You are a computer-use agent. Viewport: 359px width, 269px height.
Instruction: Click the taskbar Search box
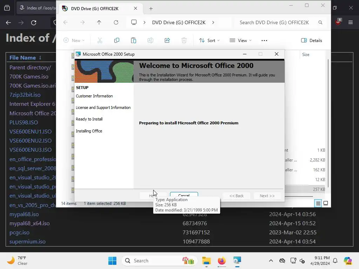(x=160, y=261)
